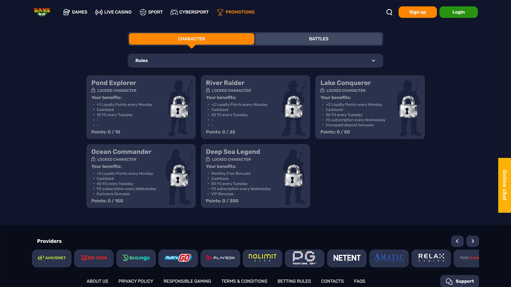Viewport: 511px width, 287px height.
Task: Open the Nolimit City provider logo
Action: click(262, 258)
